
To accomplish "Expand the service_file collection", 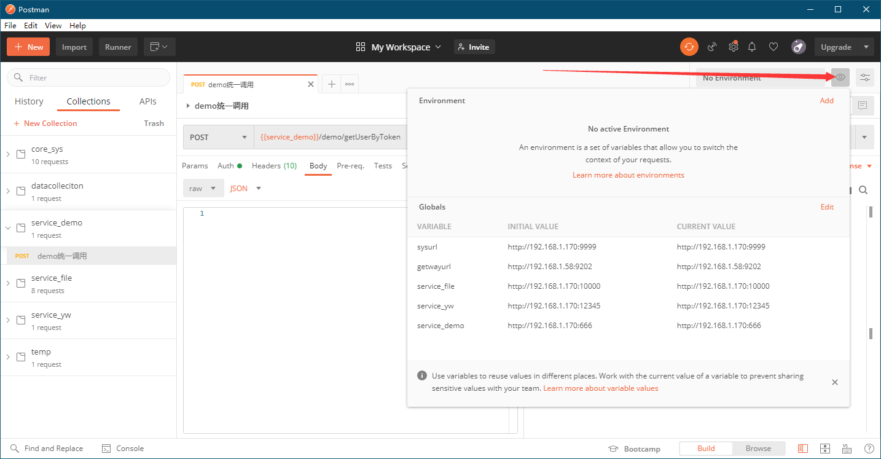I will (x=8, y=283).
